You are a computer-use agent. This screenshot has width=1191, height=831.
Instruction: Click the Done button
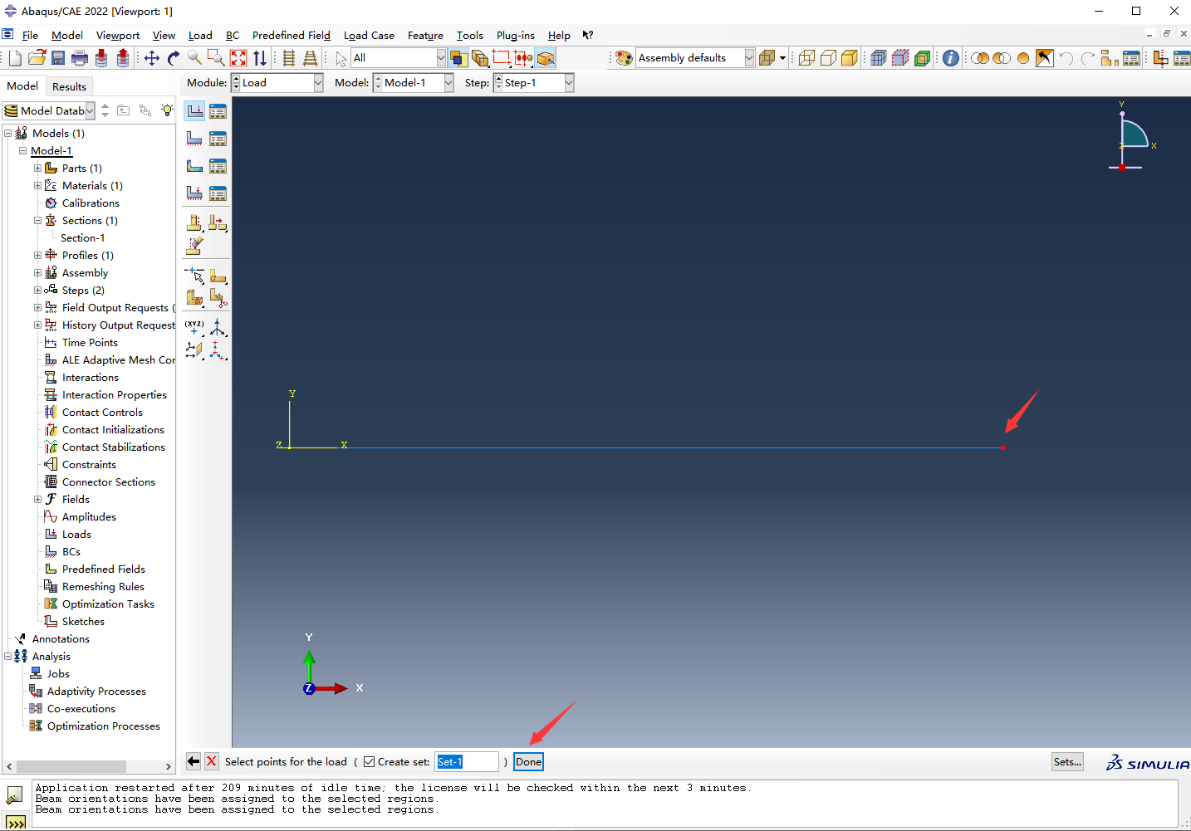tap(528, 762)
